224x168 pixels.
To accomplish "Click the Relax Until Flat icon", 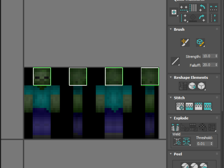I will pos(192,86).
